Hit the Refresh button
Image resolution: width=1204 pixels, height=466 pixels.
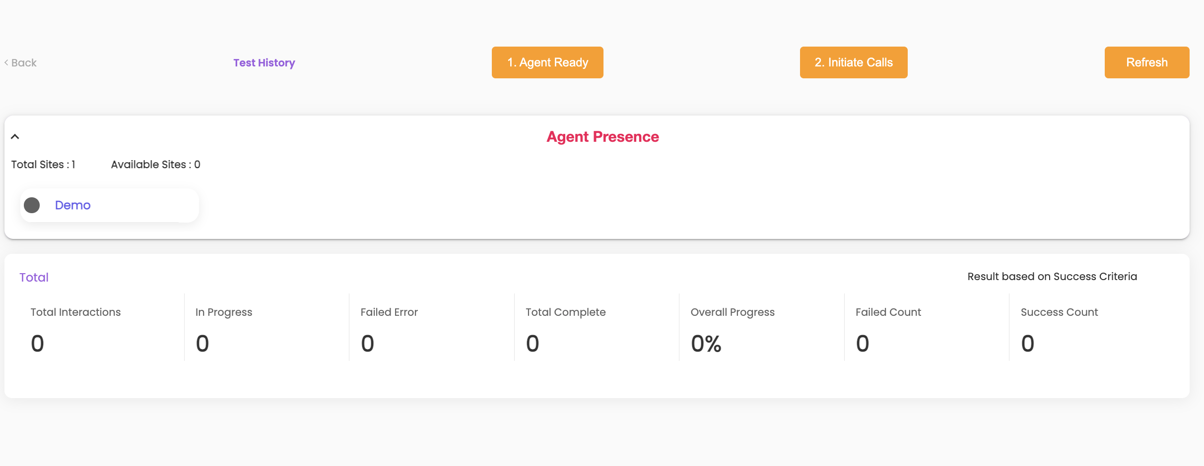click(1146, 62)
